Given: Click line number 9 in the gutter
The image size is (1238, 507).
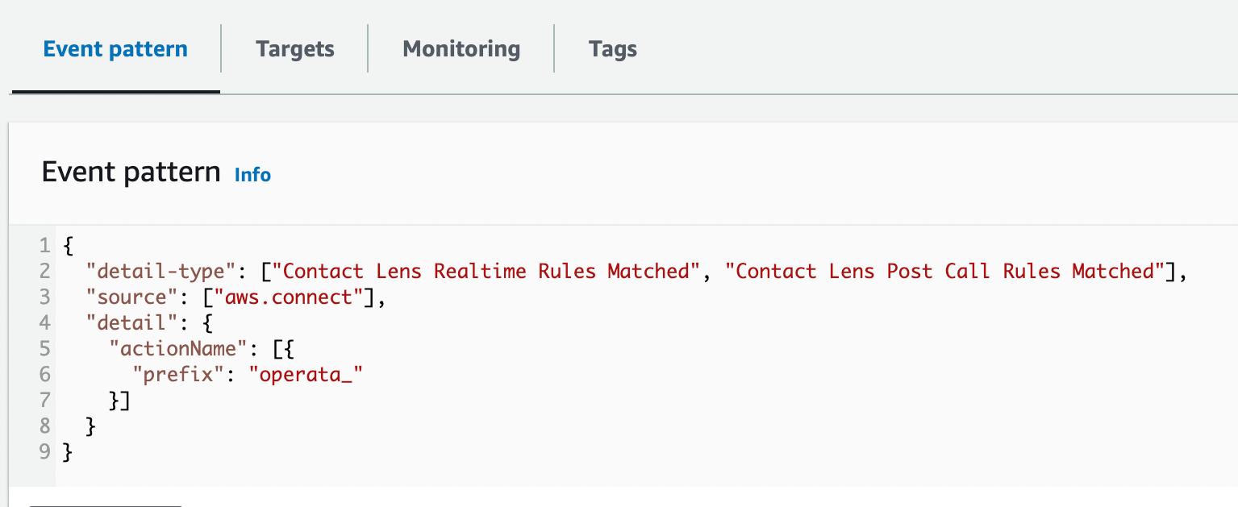Looking at the screenshot, I should pyautogui.click(x=44, y=452).
